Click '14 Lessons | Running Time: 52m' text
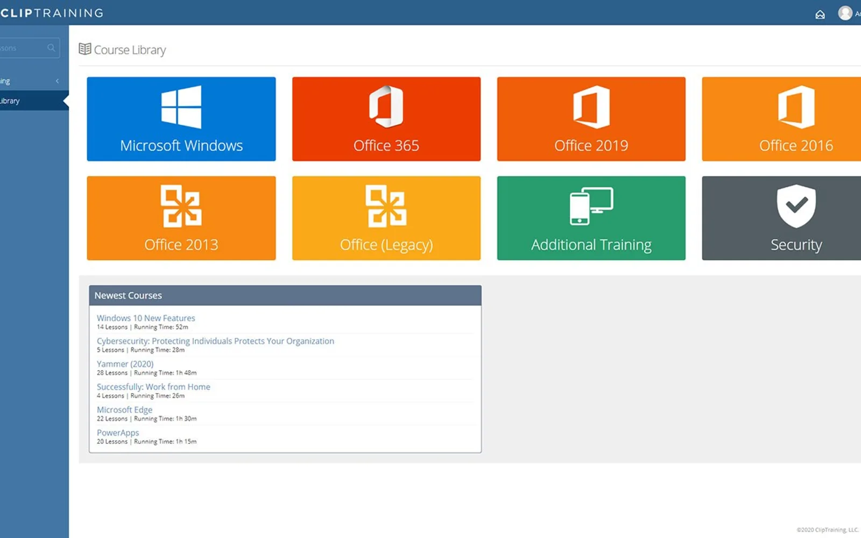This screenshot has height=538, width=861. tap(143, 327)
